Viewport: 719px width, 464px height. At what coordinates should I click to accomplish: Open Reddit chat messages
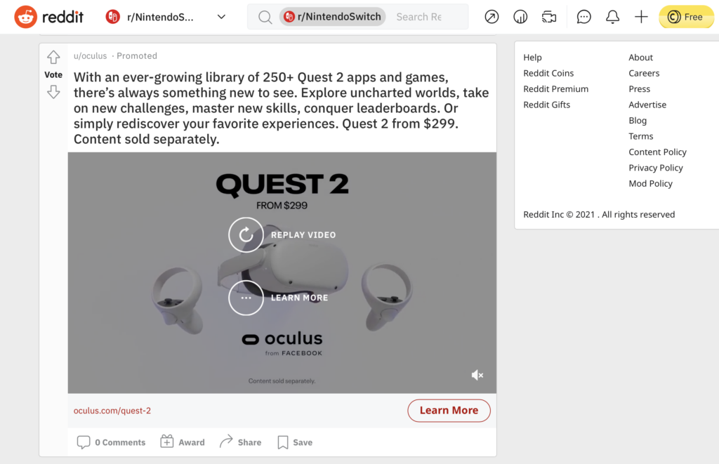point(583,16)
